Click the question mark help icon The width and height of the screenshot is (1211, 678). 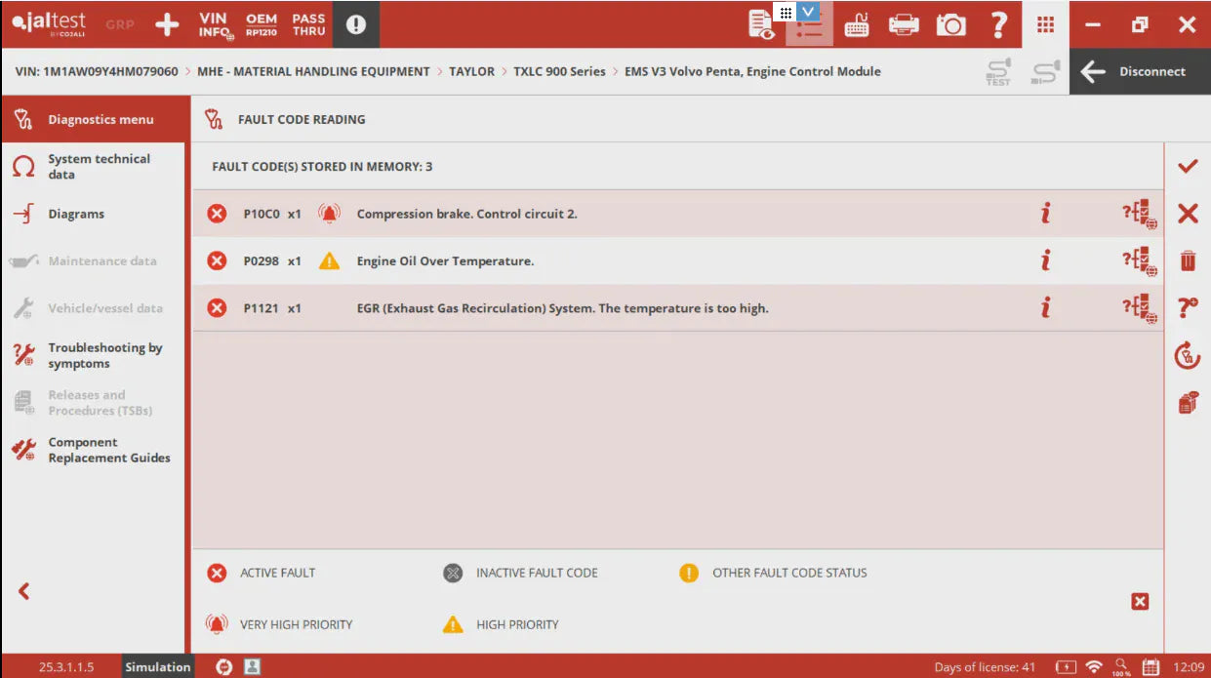[997, 25]
